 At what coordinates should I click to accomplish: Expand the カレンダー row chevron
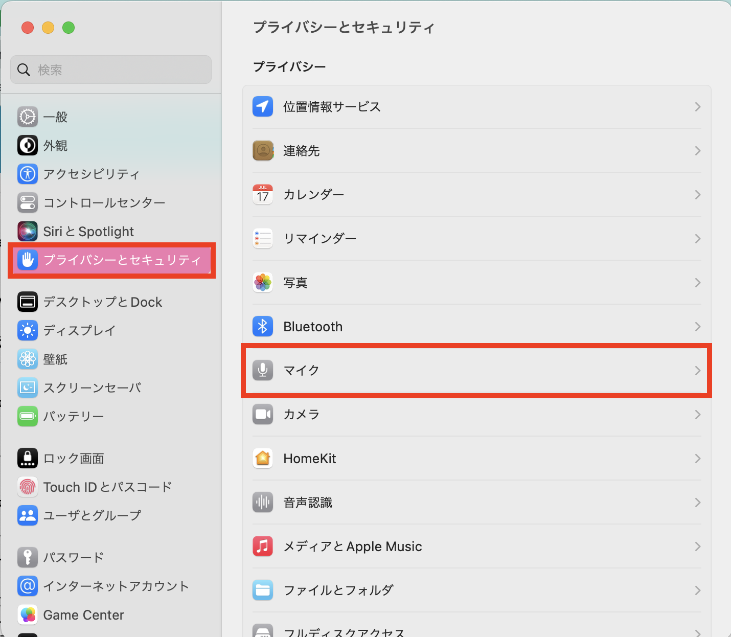[697, 195]
